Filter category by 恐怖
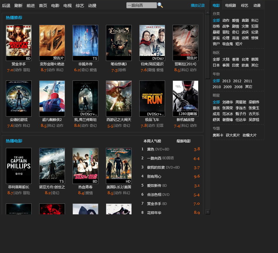Image resolution: width=278 pixels, height=253 pixels. (x=216, y=26)
